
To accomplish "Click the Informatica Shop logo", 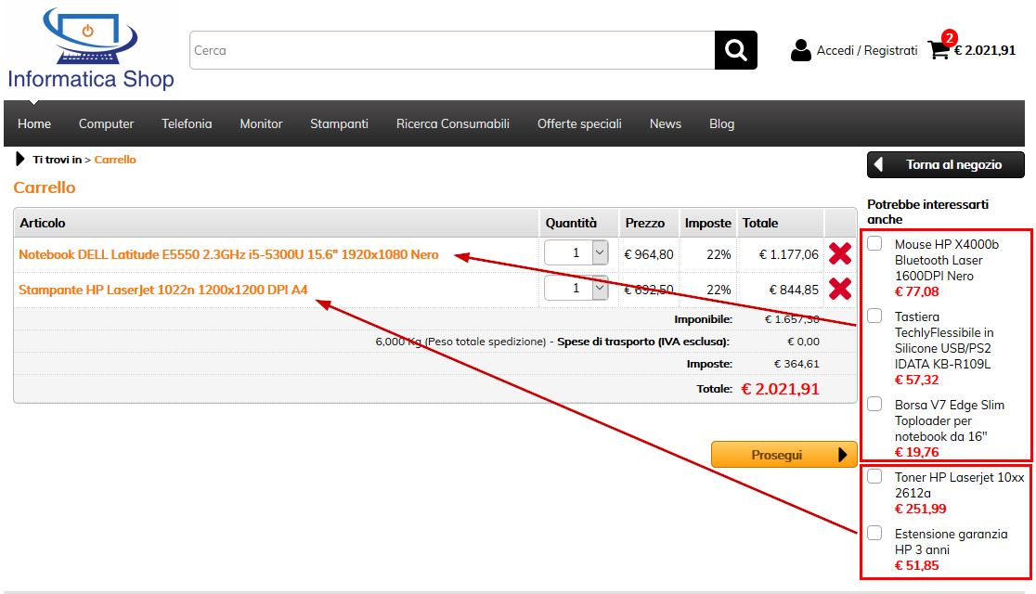I will (91, 49).
